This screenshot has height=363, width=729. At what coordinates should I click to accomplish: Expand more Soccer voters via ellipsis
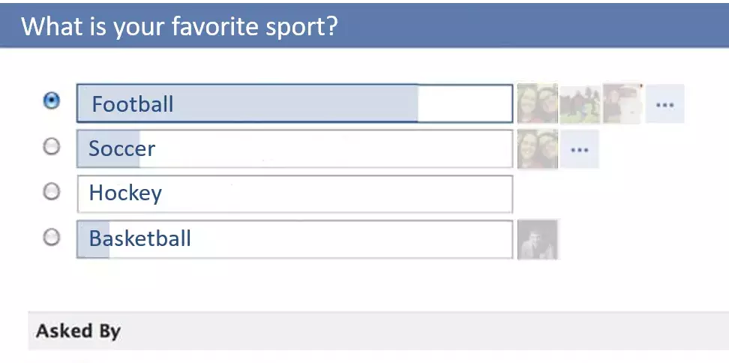click(x=579, y=149)
